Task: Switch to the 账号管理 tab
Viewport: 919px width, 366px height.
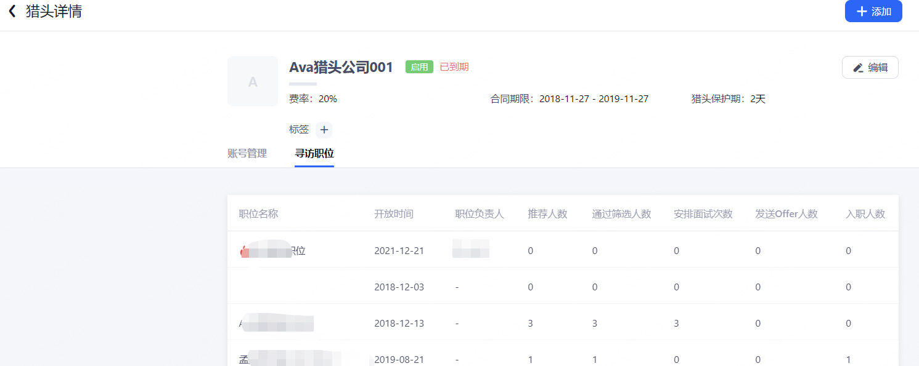Action: (247, 154)
